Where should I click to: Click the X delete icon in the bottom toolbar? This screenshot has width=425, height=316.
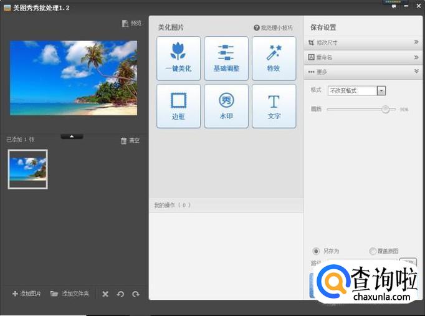coord(105,294)
